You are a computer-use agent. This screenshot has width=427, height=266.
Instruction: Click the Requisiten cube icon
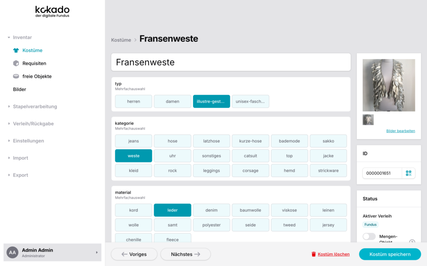[x=16, y=63]
